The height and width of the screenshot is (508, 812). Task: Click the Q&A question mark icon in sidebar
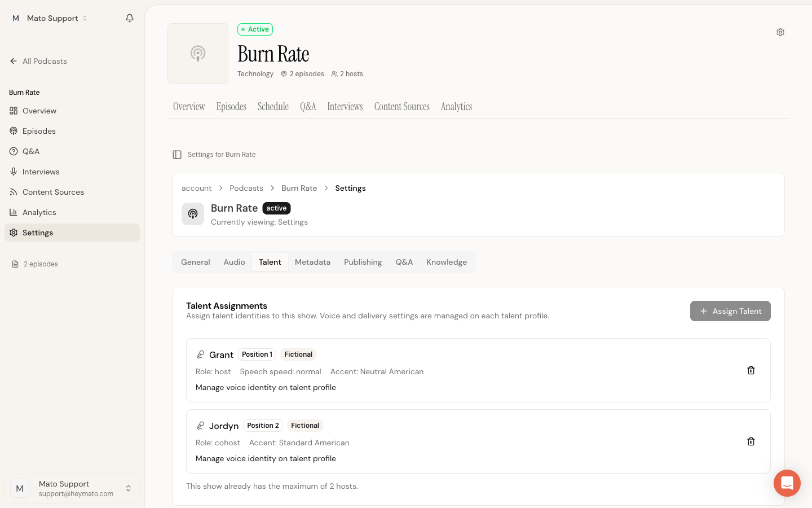pos(14,151)
